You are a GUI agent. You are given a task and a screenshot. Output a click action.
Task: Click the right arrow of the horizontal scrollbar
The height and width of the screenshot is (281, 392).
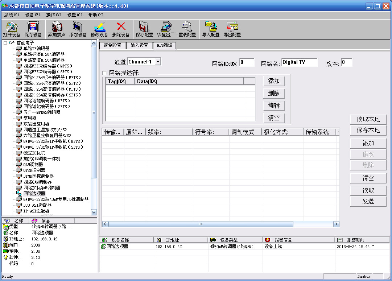point(336,224)
